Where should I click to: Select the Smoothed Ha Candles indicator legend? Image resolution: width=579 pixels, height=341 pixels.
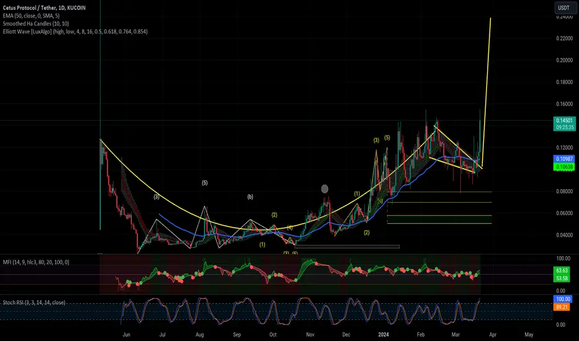pyautogui.click(x=36, y=24)
